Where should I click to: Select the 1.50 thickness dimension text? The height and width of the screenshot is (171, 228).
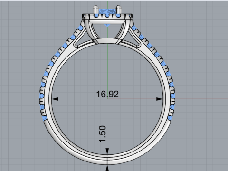tap(103, 134)
